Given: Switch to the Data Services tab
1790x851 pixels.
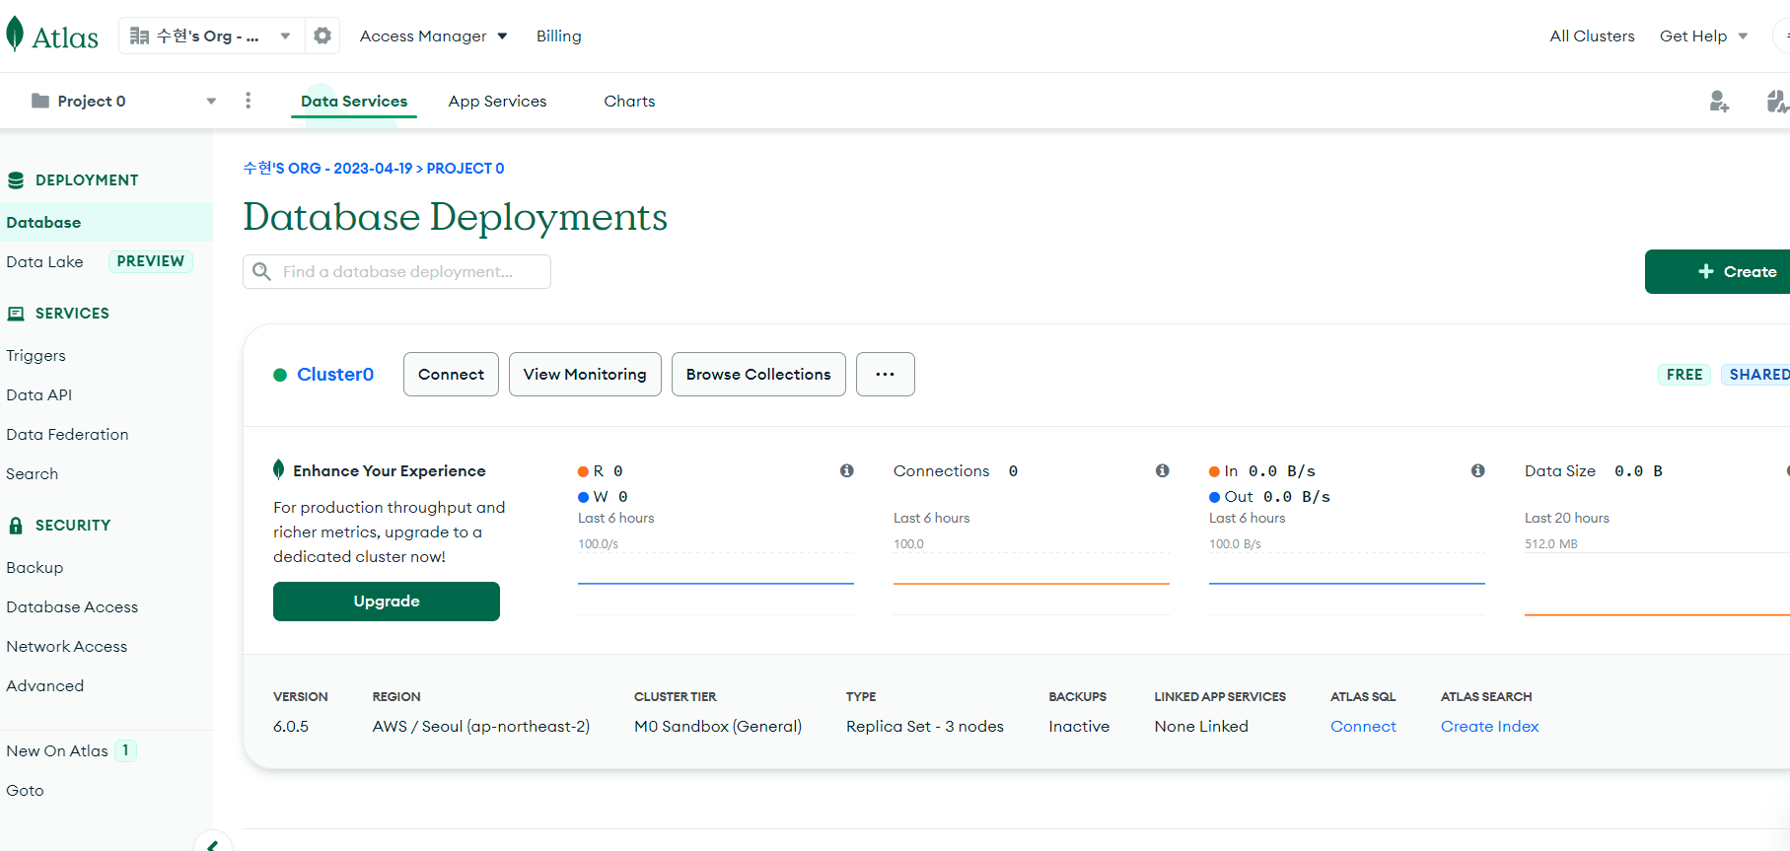Looking at the screenshot, I should pyautogui.click(x=354, y=101).
